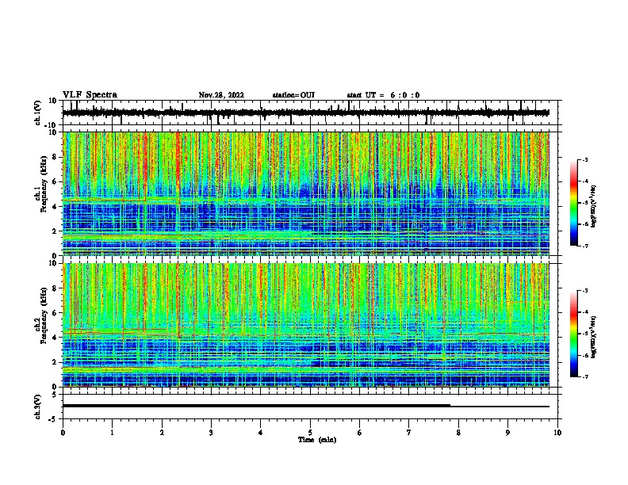Image resolution: width=628 pixels, height=485 pixels.
Task: Click the "8" kHz tick on ch.1 frequency axis
Action: [56, 157]
